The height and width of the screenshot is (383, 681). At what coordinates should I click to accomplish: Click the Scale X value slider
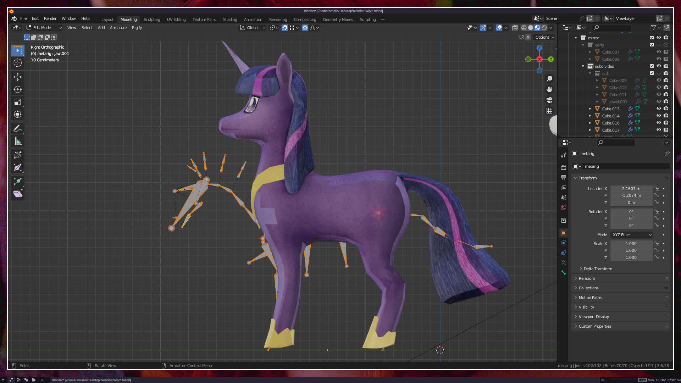tap(631, 244)
